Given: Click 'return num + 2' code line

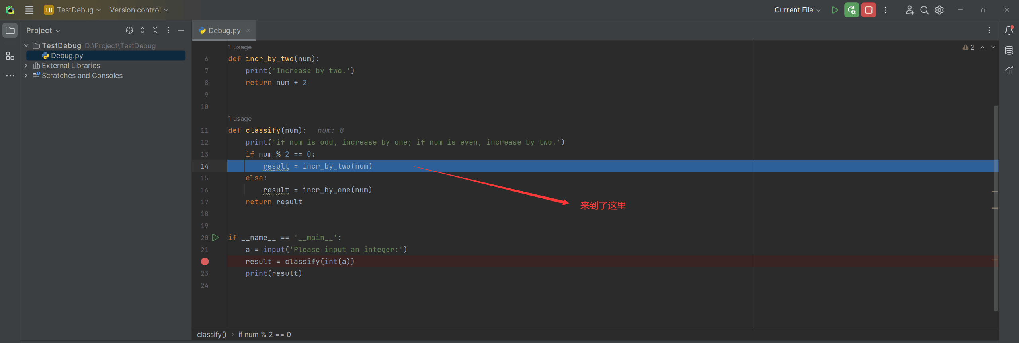Looking at the screenshot, I should [276, 83].
